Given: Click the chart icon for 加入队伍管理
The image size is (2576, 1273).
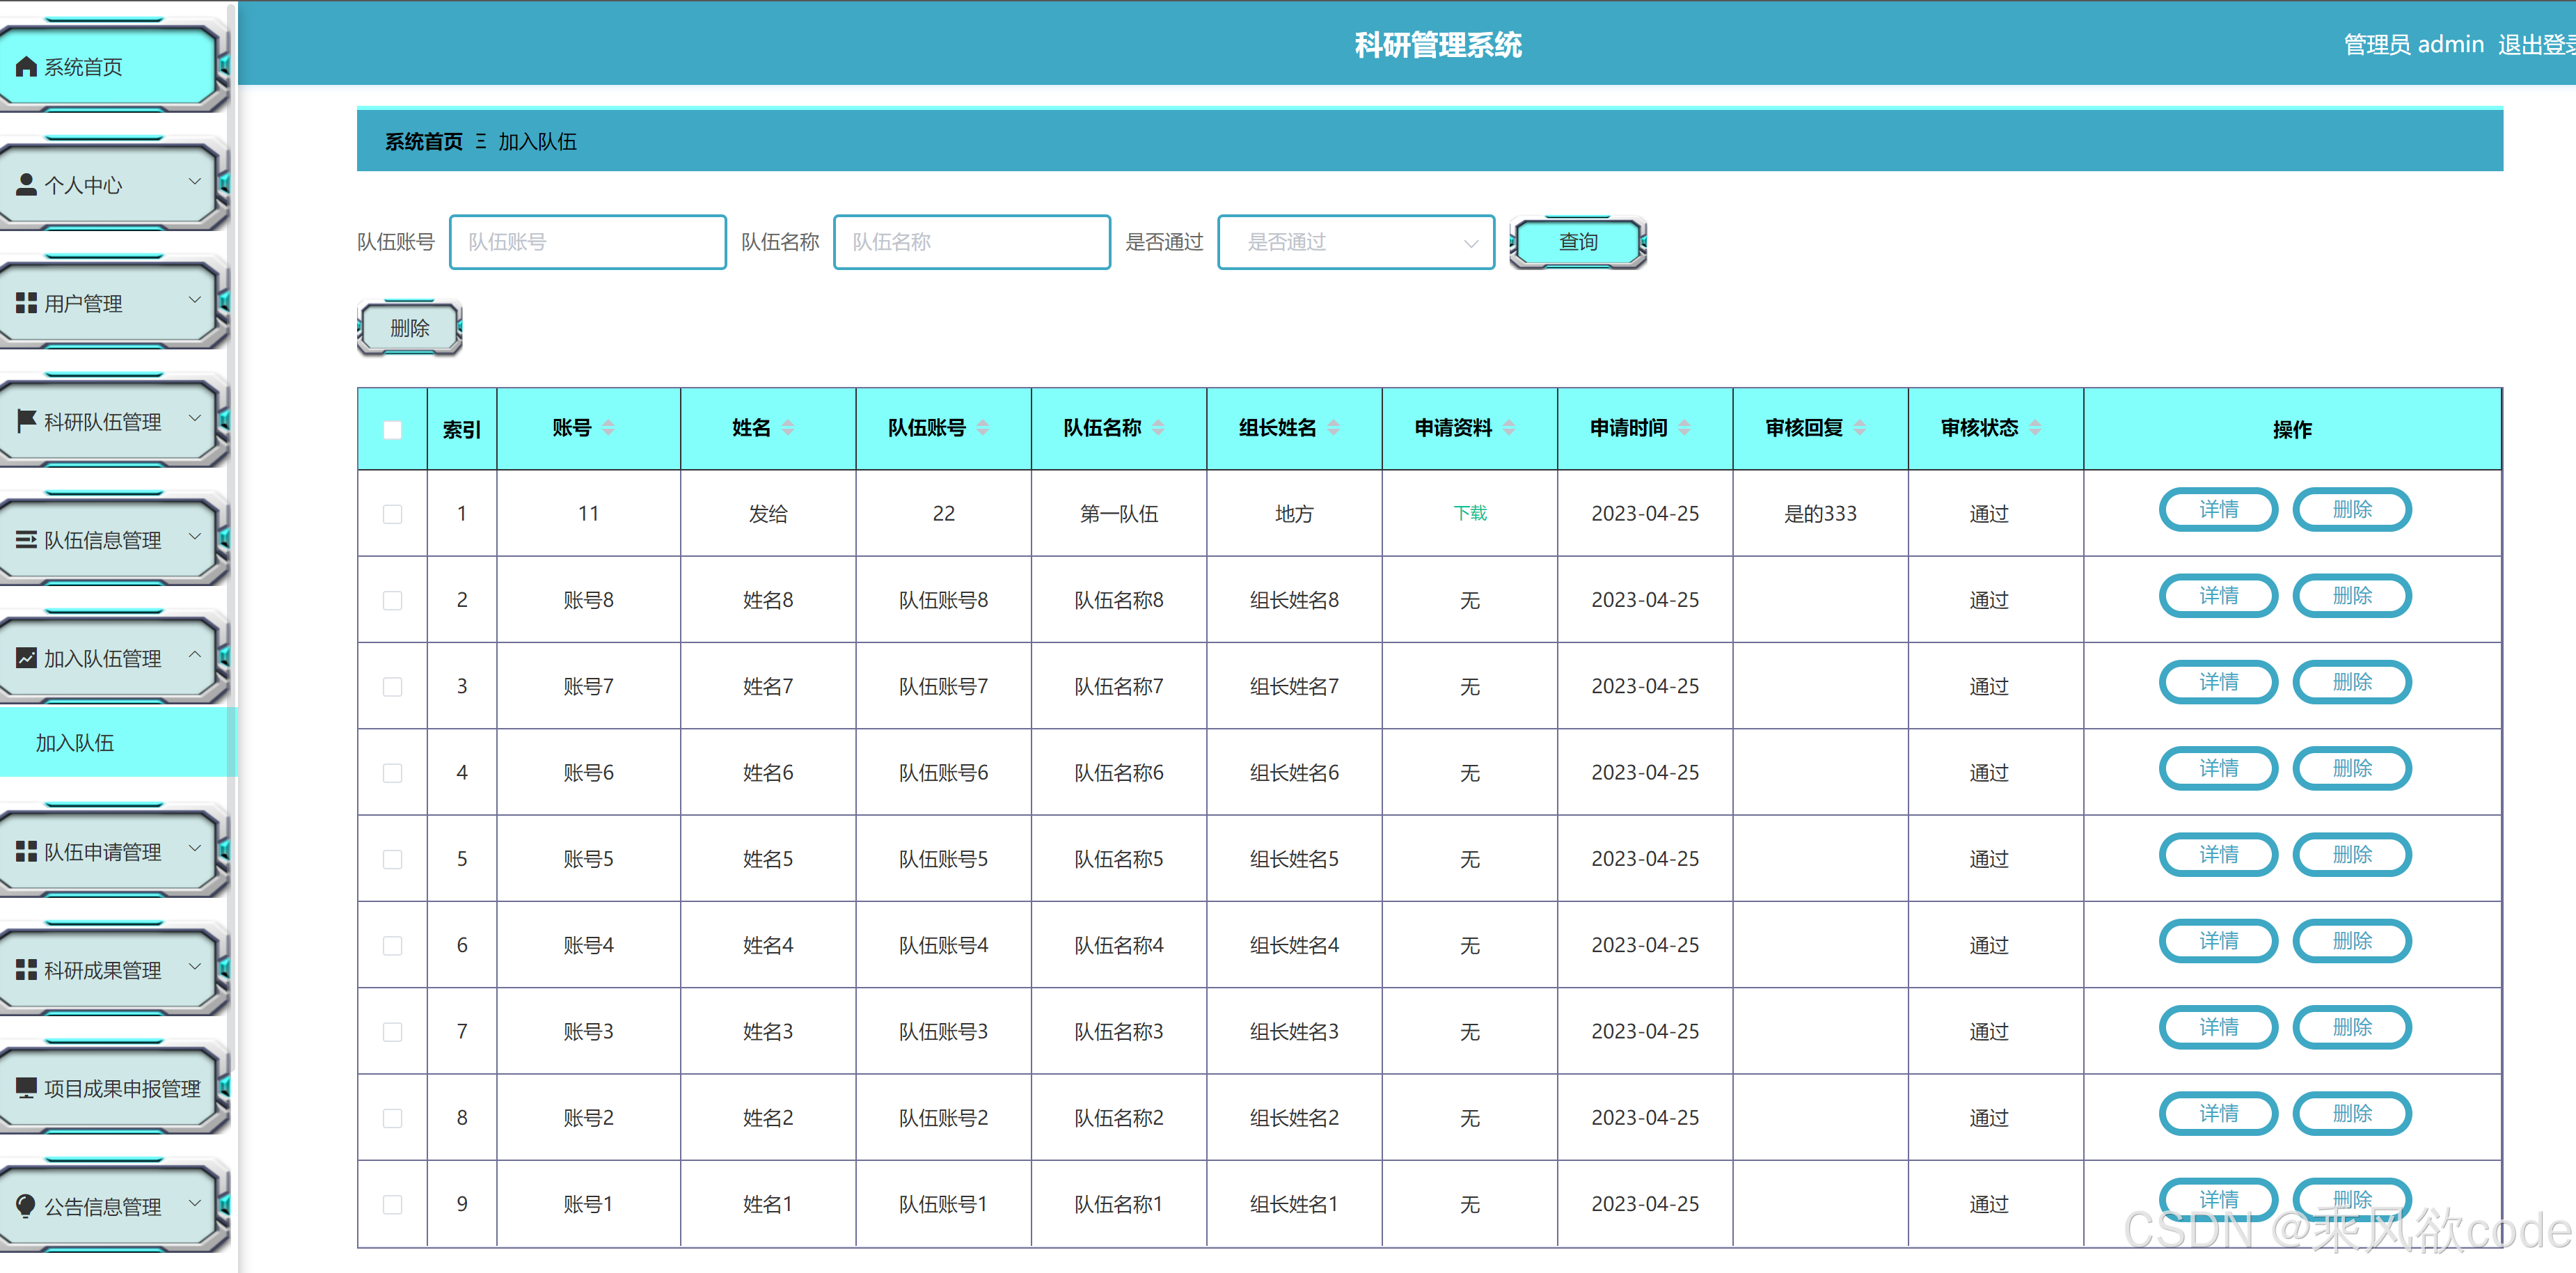Looking at the screenshot, I should pos(26,658).
